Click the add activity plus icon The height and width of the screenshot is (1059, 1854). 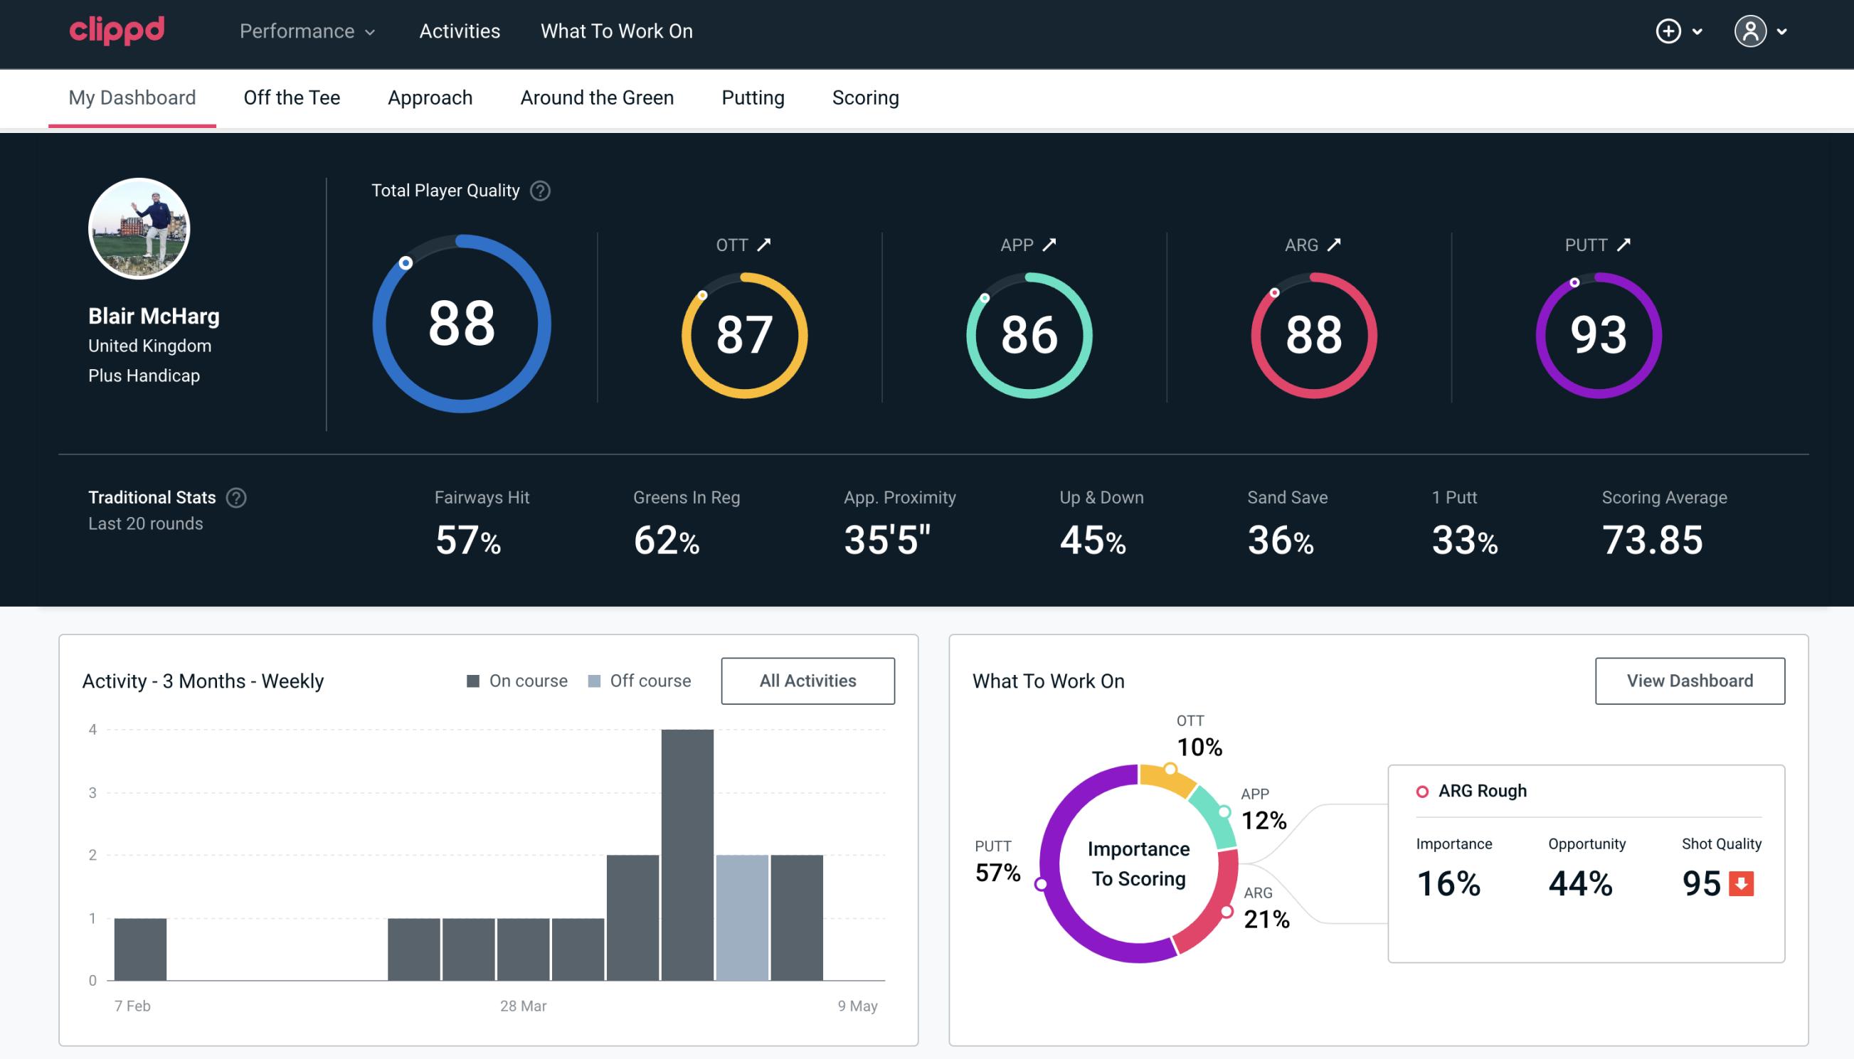pos(1669,32)
